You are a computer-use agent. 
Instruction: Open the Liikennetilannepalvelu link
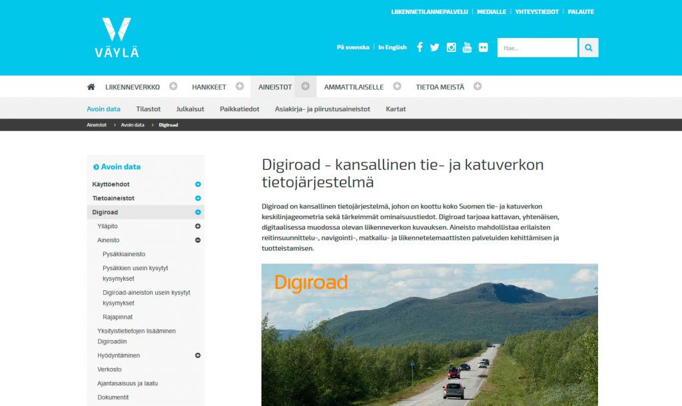click(x=430, y=12)
